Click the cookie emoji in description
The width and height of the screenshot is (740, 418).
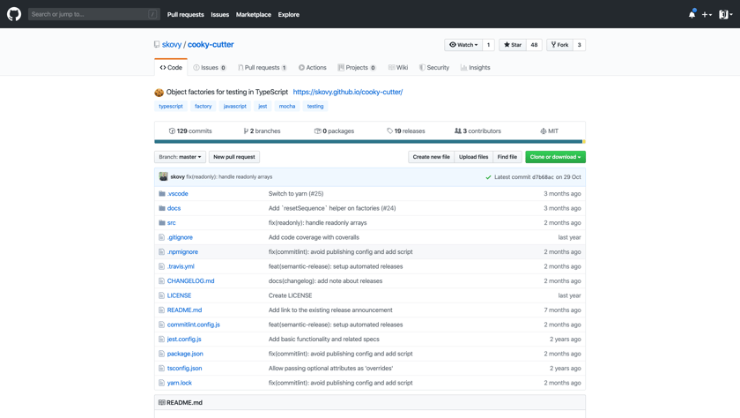point(159,93)
